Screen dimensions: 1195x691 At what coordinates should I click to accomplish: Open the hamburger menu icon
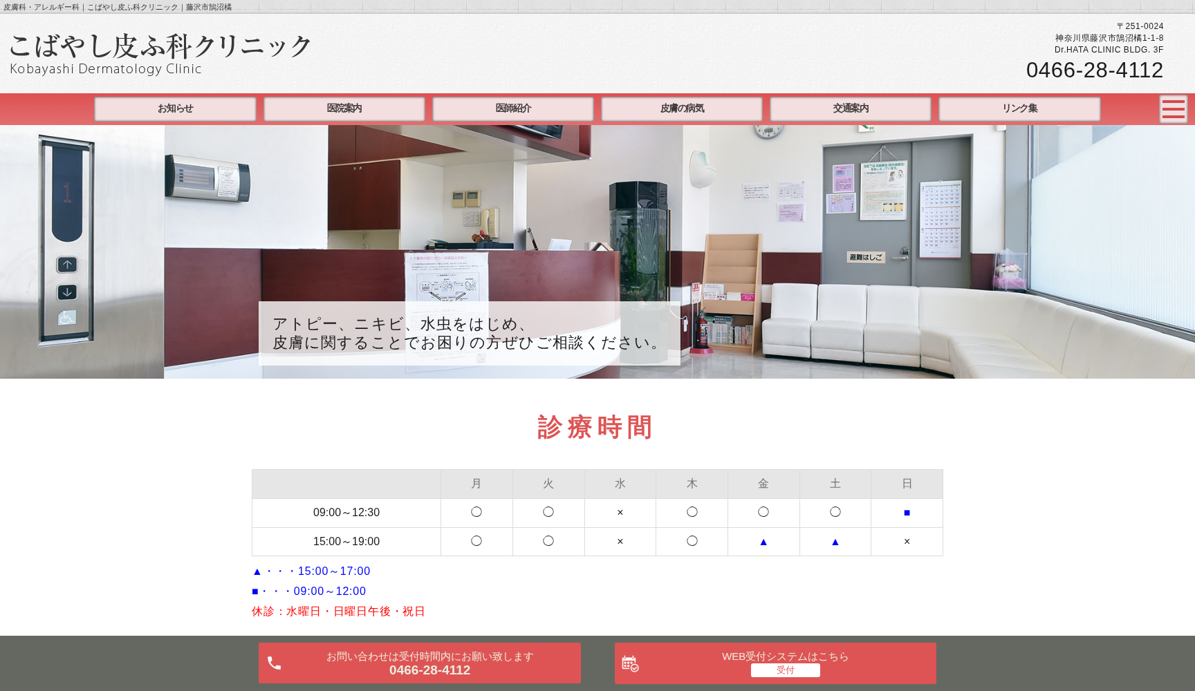pos(1174,108)
